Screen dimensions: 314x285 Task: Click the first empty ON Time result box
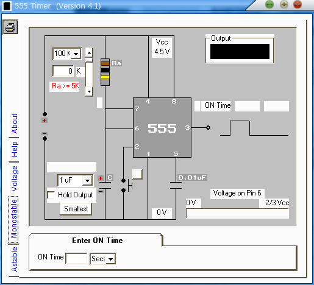click(x=247, y=106)
